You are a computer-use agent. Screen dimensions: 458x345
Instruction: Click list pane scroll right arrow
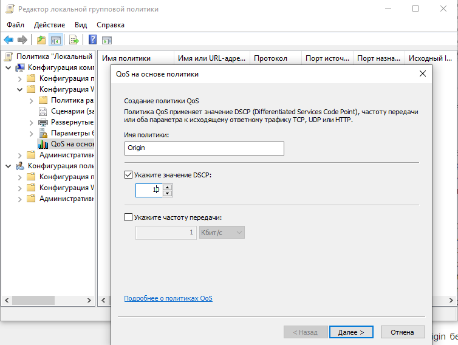[x=451, y=300]
